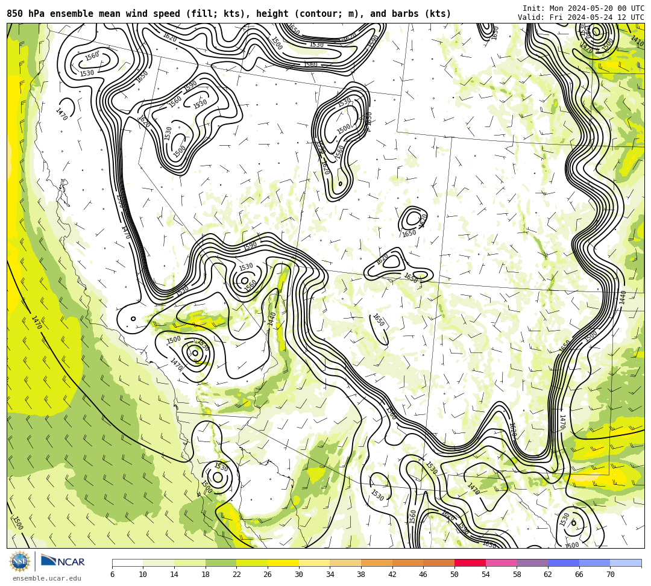Click the colorbar tick label 14

click(174, 575)
